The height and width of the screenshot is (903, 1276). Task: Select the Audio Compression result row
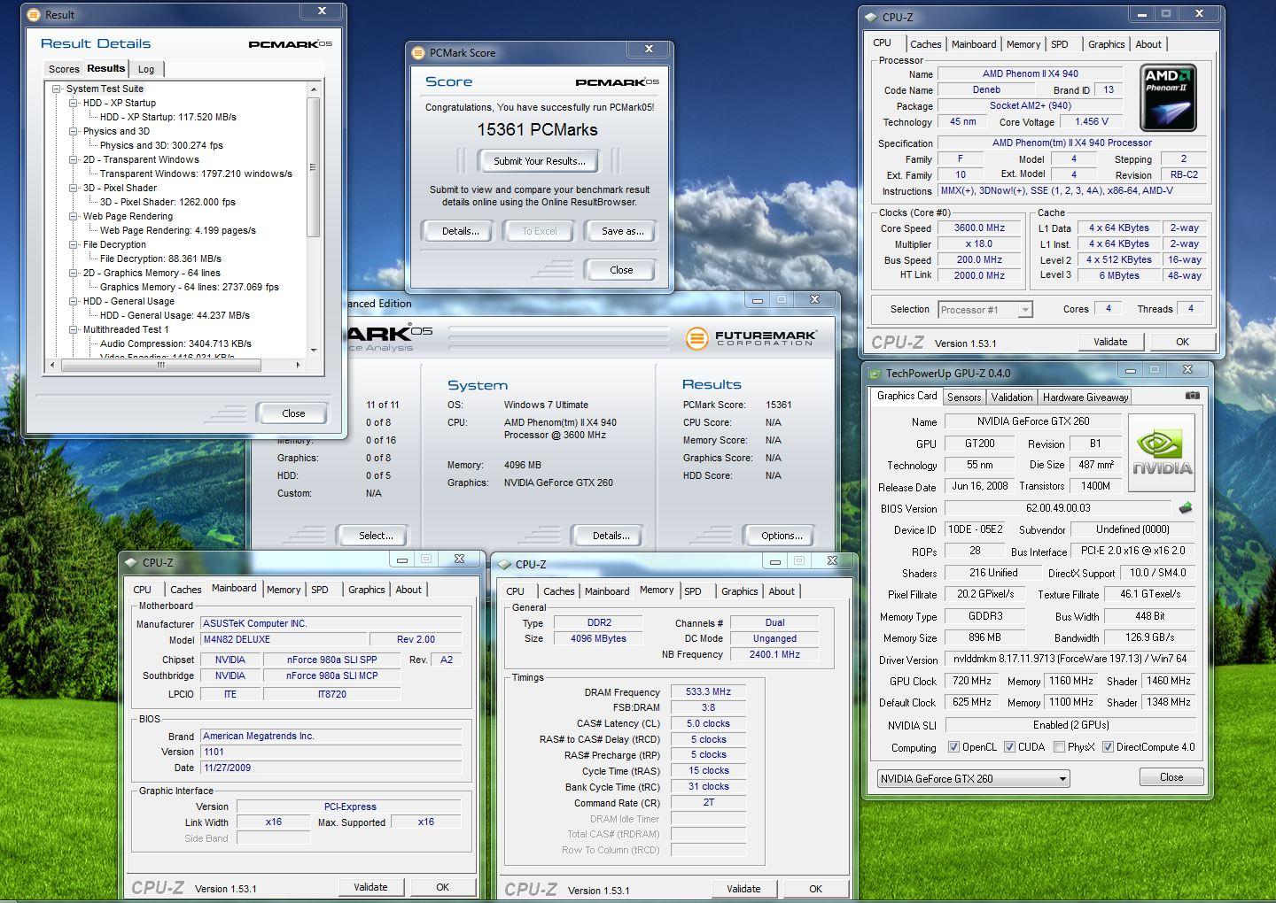click(175, 343)
